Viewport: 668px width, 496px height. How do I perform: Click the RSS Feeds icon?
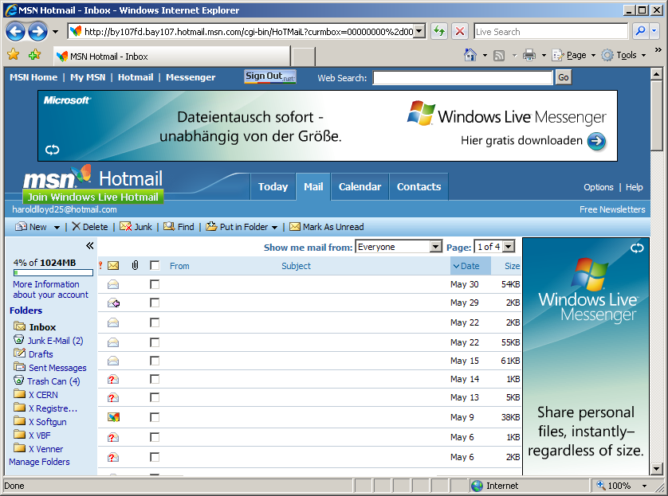(499, 55)
